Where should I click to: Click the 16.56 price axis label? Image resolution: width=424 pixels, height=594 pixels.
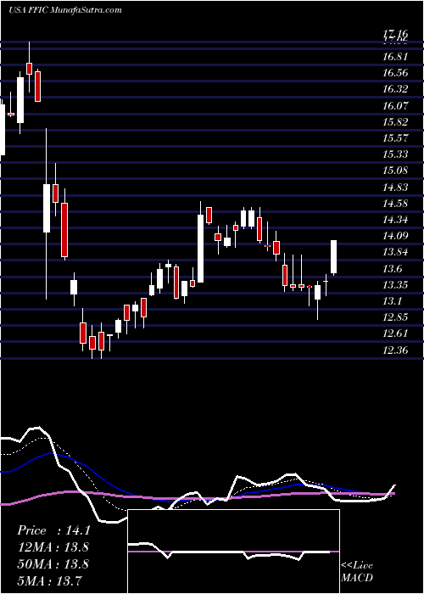(395, 73)
